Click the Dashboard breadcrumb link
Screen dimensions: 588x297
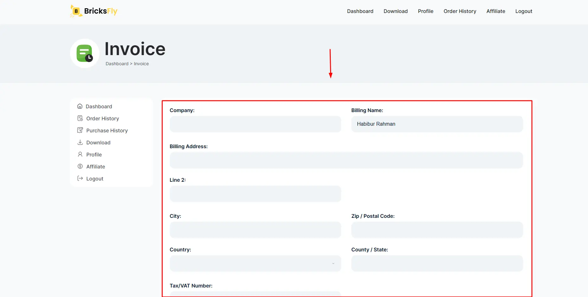tap(117, 64)
